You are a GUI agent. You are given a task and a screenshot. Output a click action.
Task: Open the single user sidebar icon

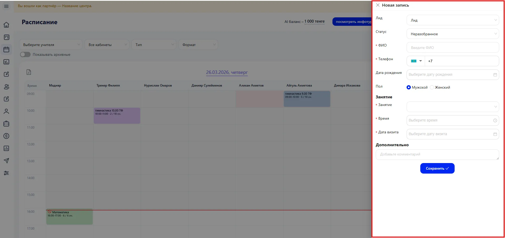click(x=6, y=111)
